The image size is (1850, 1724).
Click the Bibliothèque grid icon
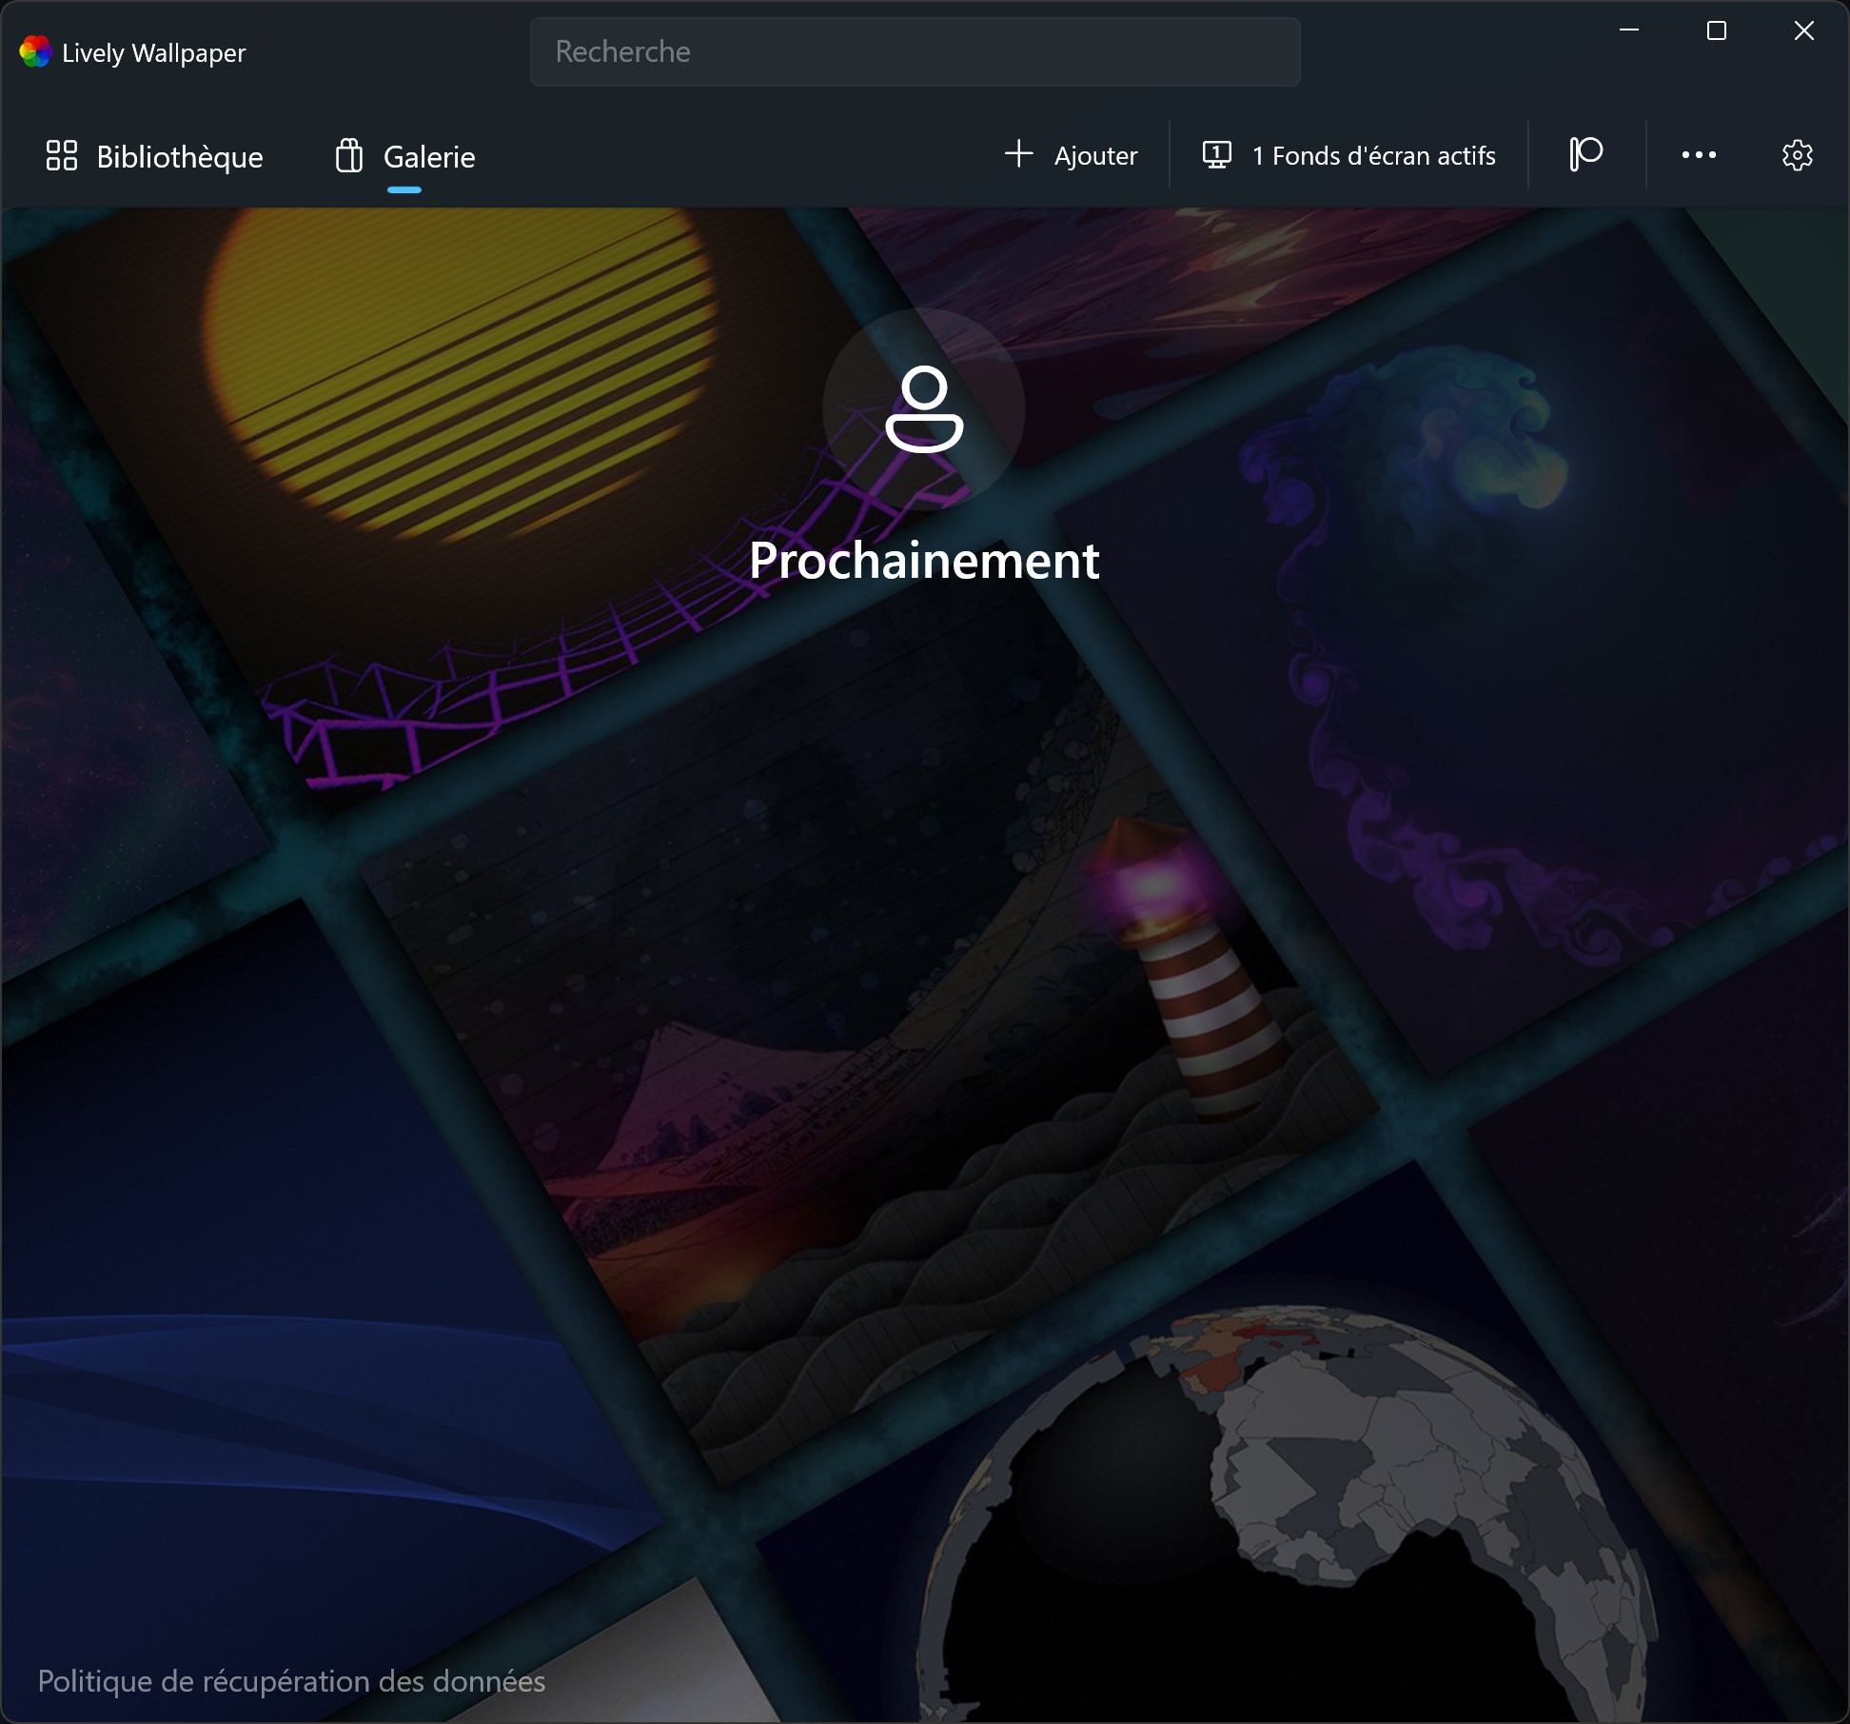point(62,155)
